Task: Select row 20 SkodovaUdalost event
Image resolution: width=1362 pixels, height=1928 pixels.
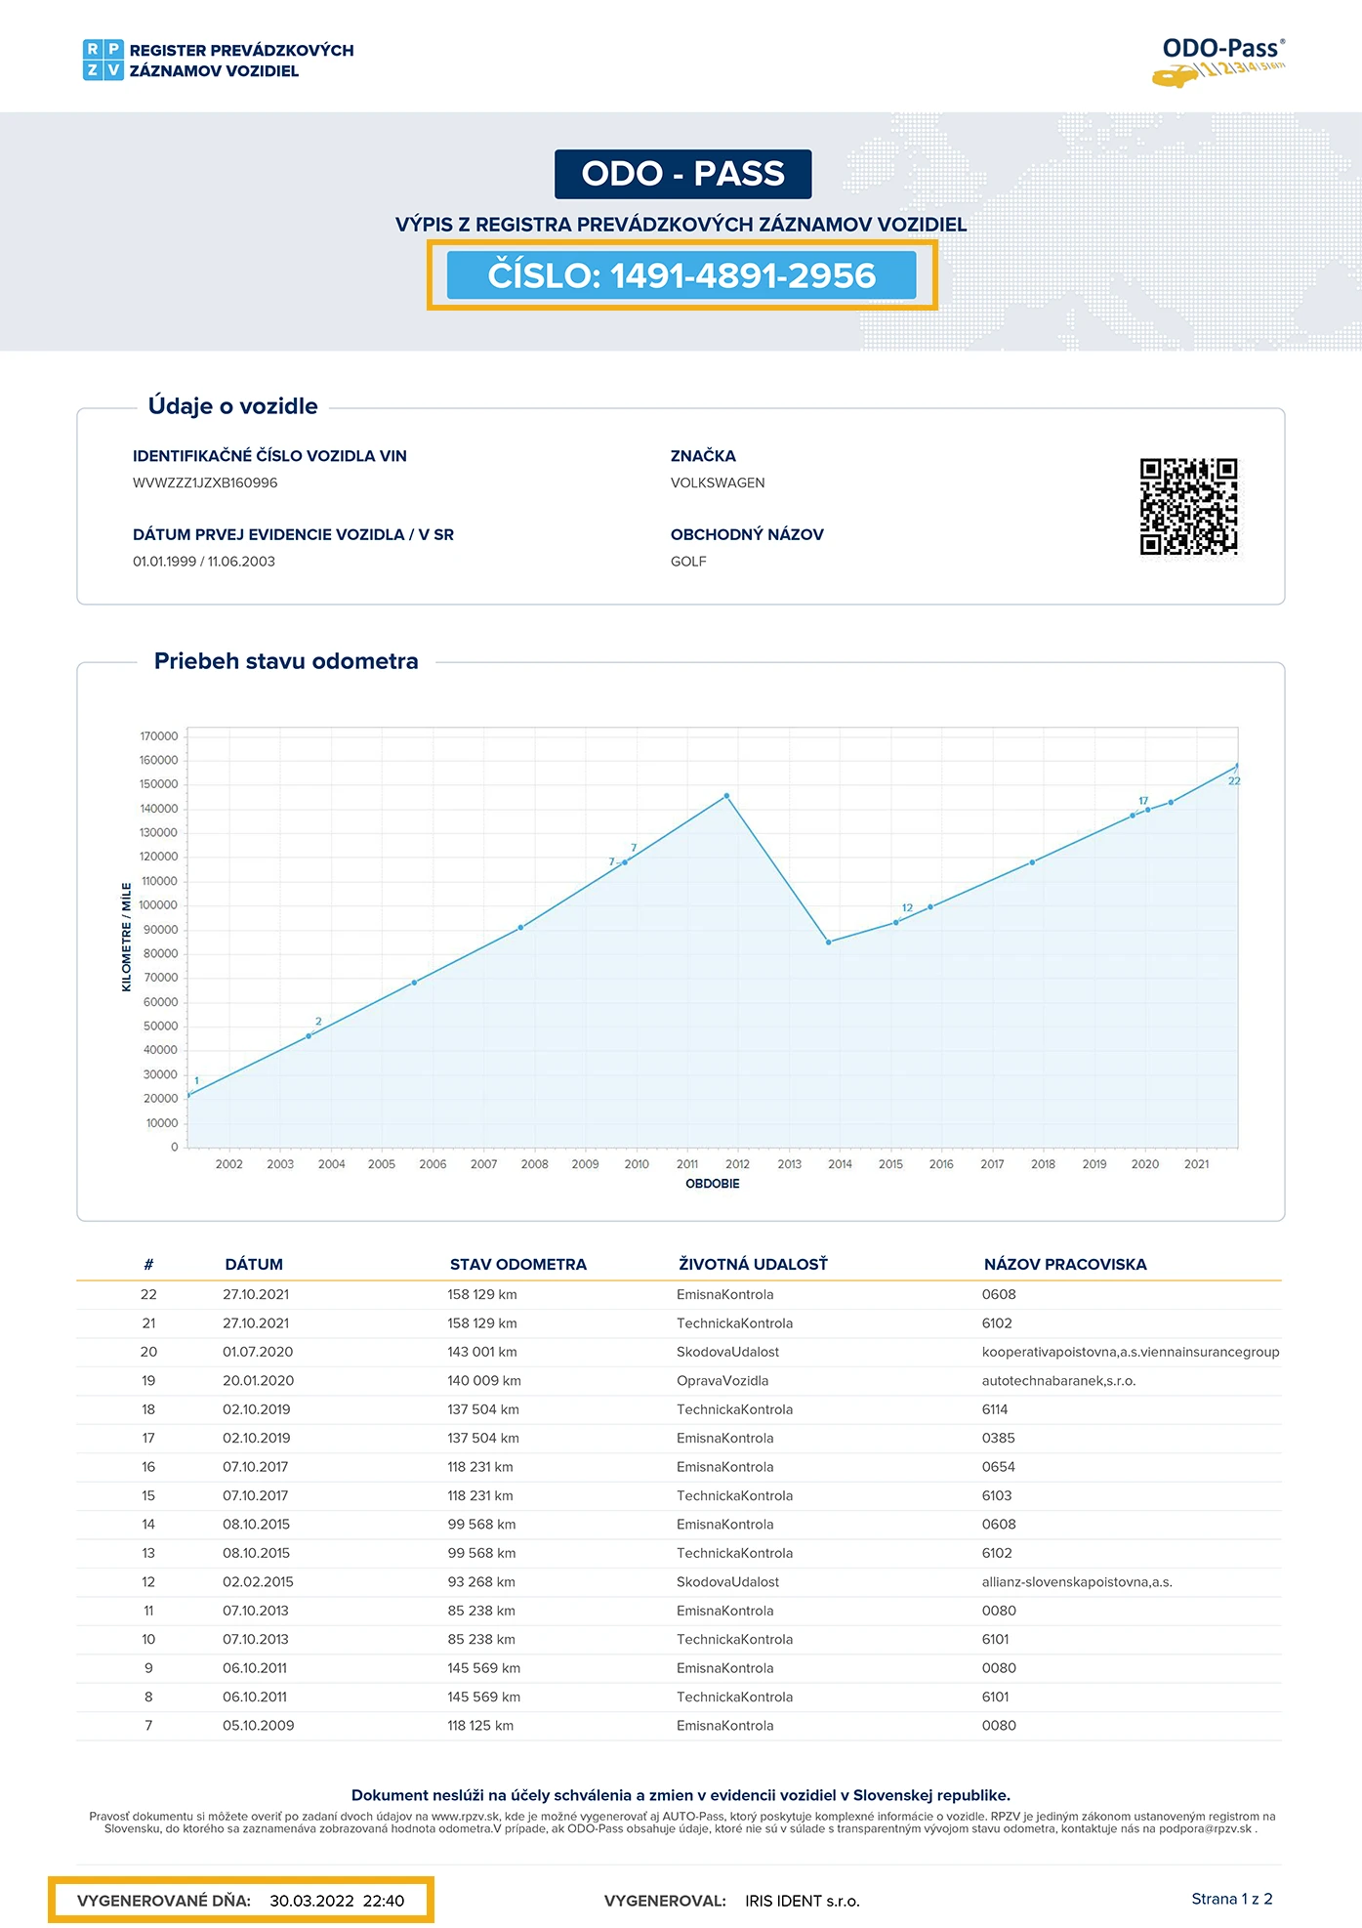Action: point(727,1352)
